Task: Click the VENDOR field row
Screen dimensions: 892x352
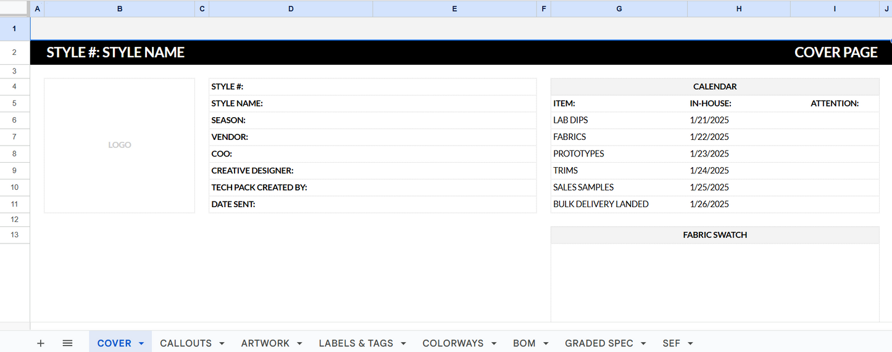Action: (372, 137)
